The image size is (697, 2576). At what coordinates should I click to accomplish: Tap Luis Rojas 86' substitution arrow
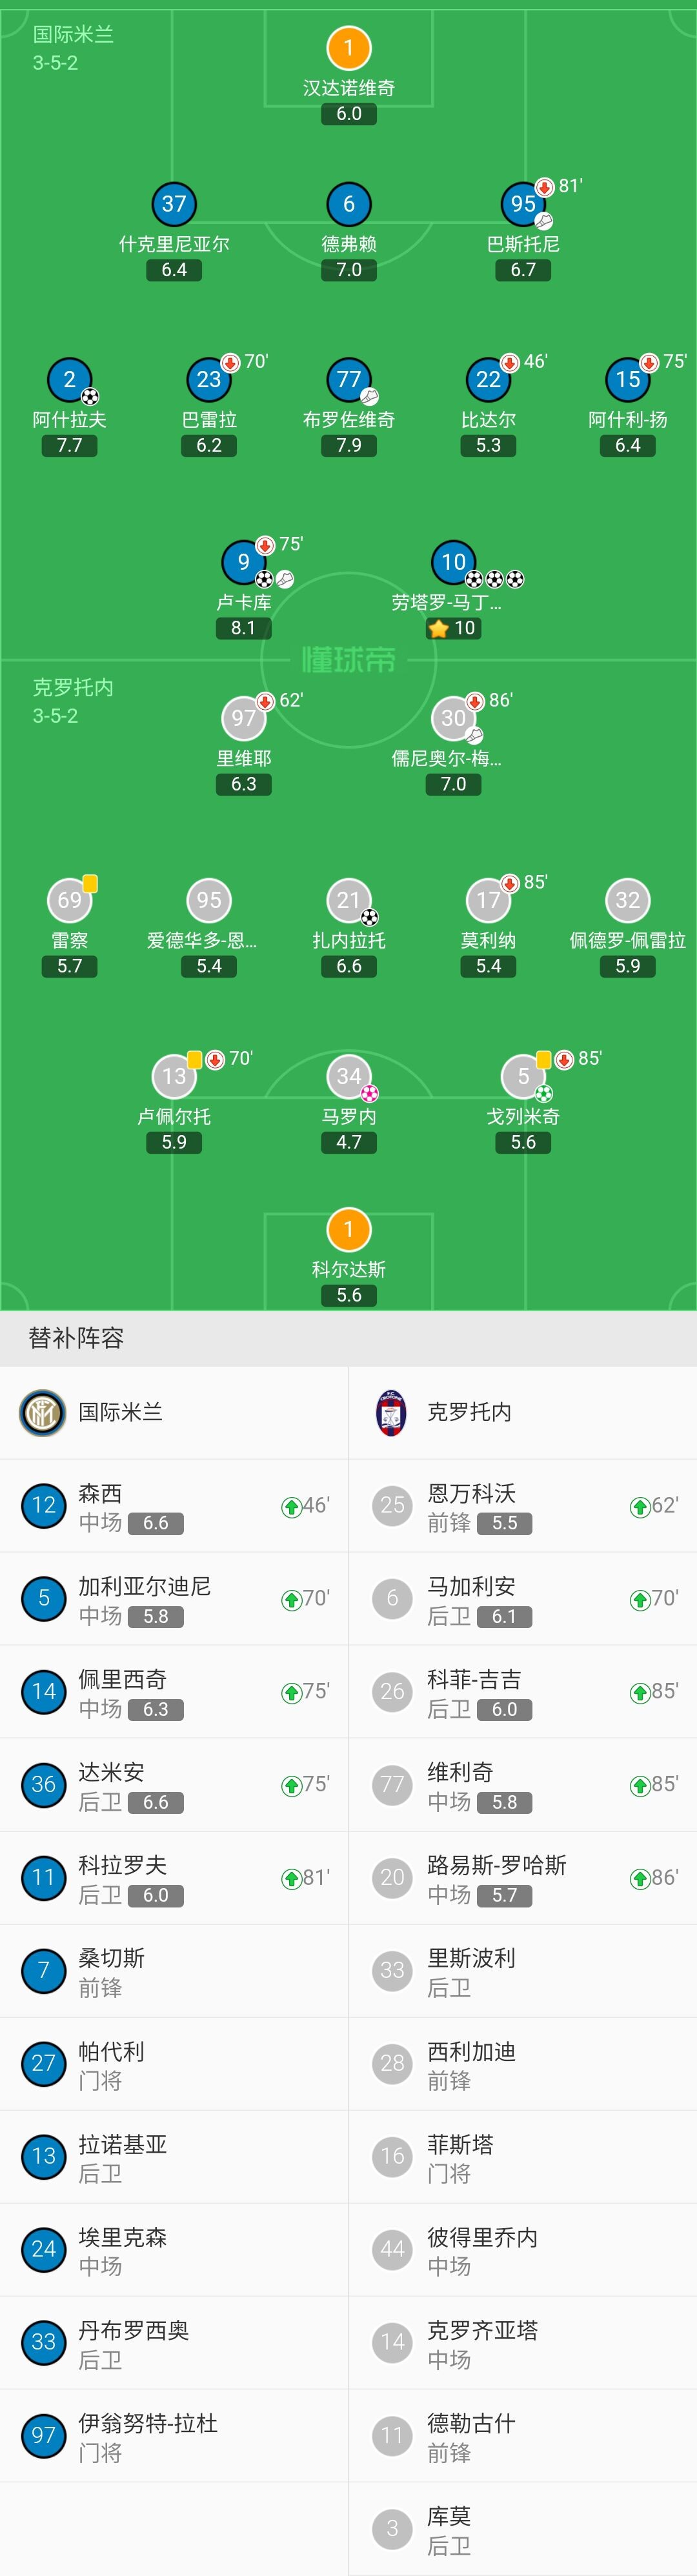click(639, 1879)
